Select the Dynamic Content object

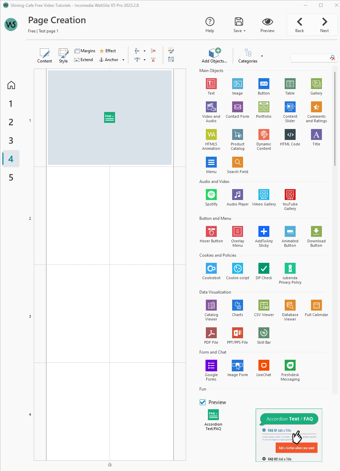(x=264, y=134)
